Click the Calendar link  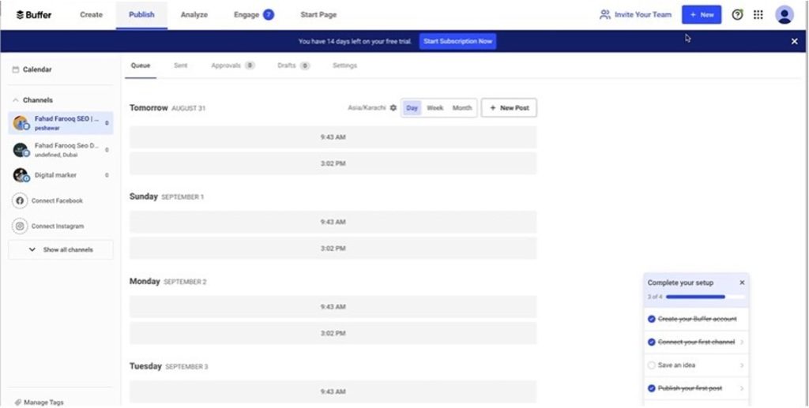pos(37,69)
